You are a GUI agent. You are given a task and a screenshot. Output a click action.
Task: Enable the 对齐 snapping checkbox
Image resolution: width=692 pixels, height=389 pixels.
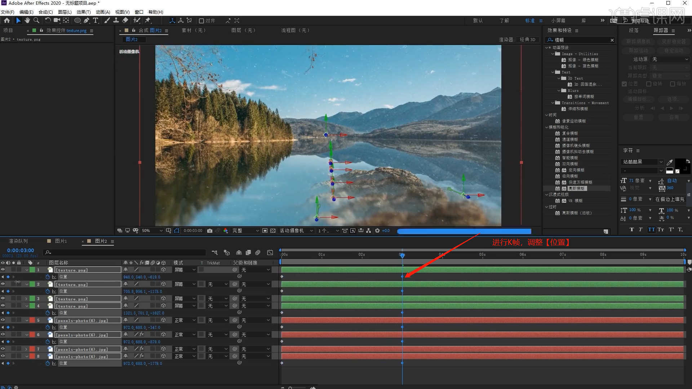[201, 21]
